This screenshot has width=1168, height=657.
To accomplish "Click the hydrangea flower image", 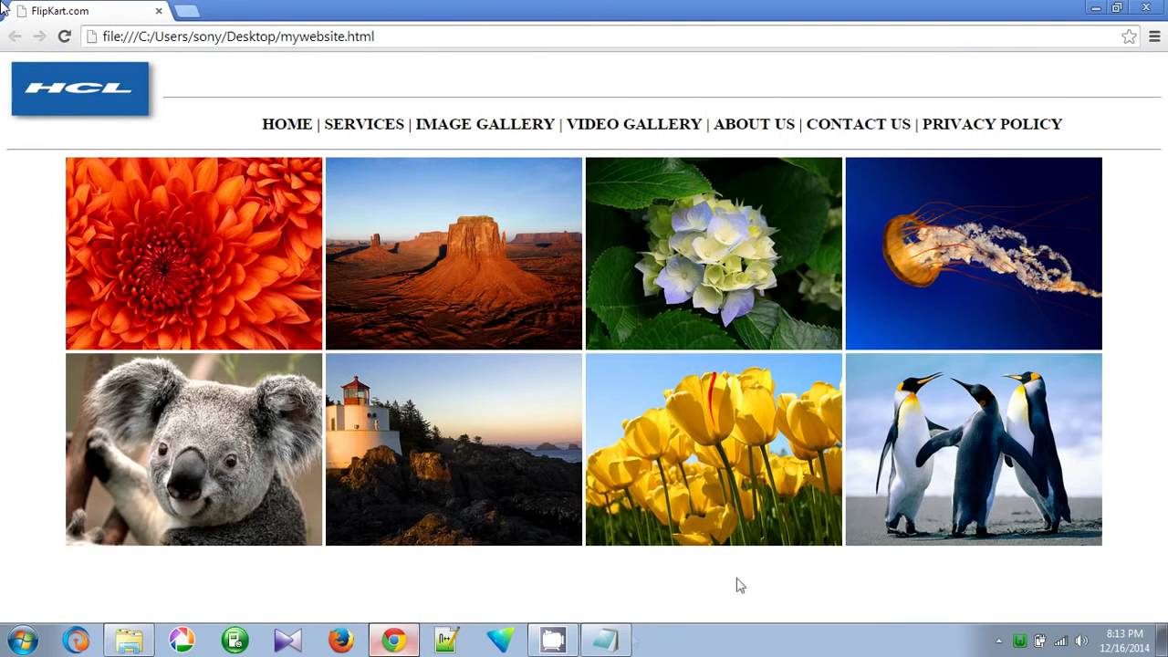I will coord(714,254).
